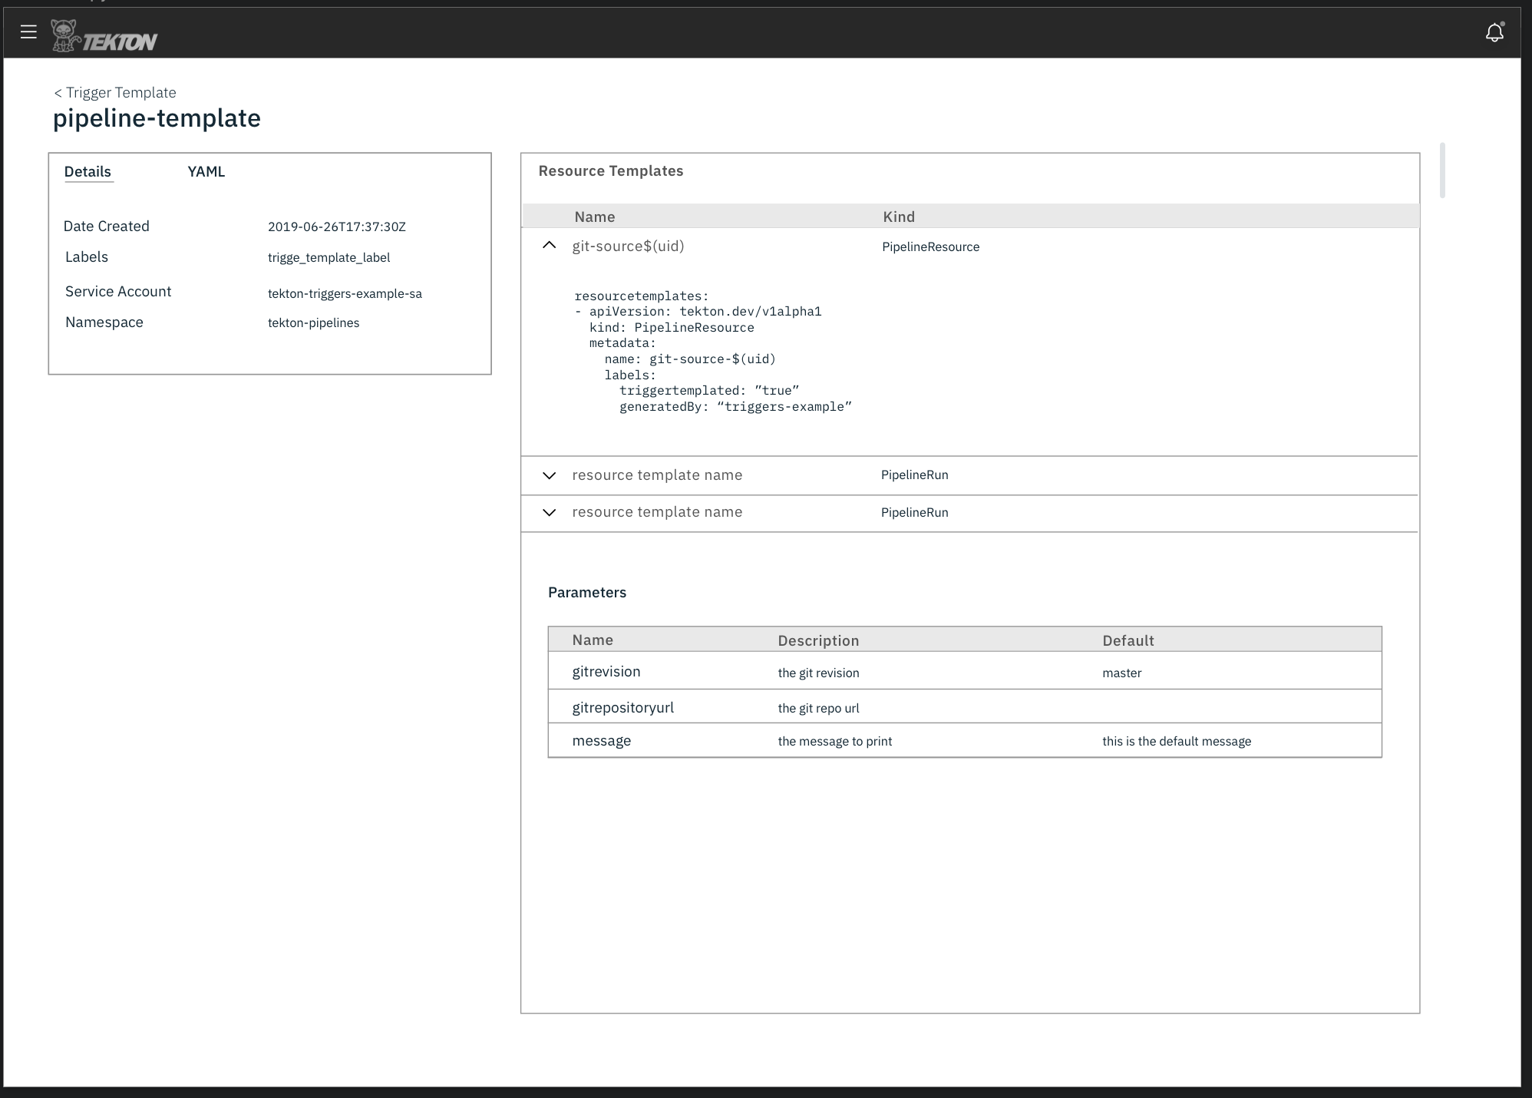The image size is (1532, 1098).
Task: Click the PipelineResource kind label
Action: [929, 246]
